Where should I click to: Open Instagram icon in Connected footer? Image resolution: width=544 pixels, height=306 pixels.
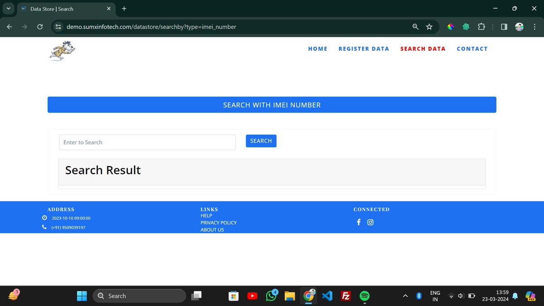370,222
